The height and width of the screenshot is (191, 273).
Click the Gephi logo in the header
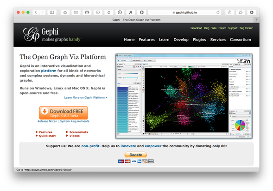pos(52,34)
